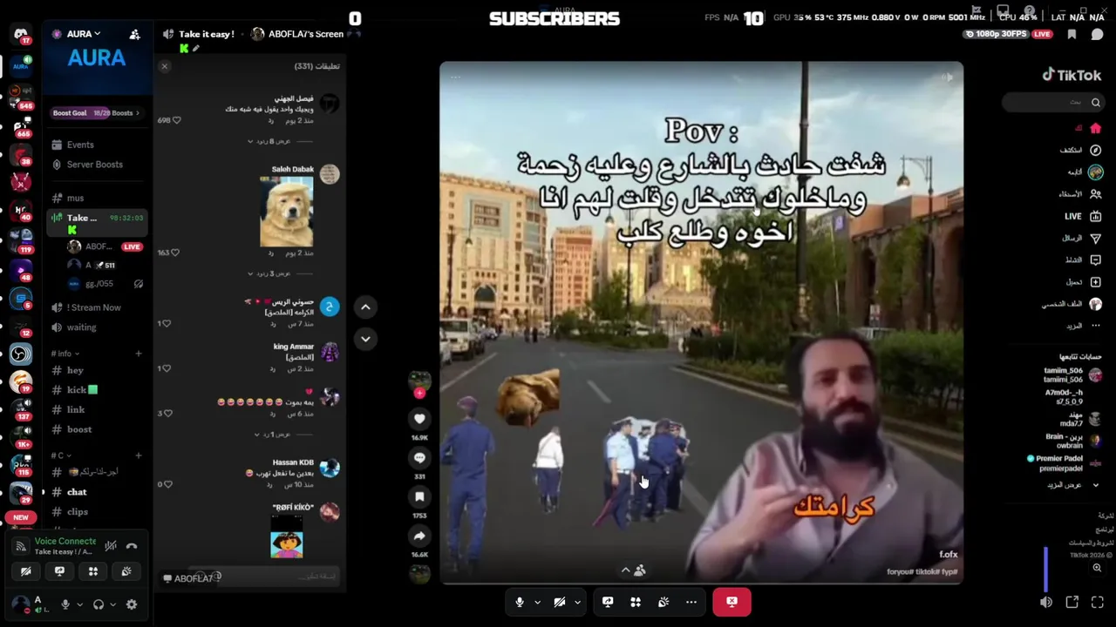Open the Boost Goal 18/28 Boosts bar
Screen dimensions: 1116x627
(98, 112)
